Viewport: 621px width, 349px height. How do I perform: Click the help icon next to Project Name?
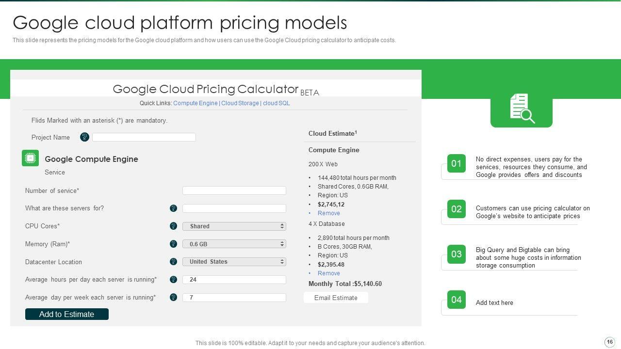[x=84, y=137]
